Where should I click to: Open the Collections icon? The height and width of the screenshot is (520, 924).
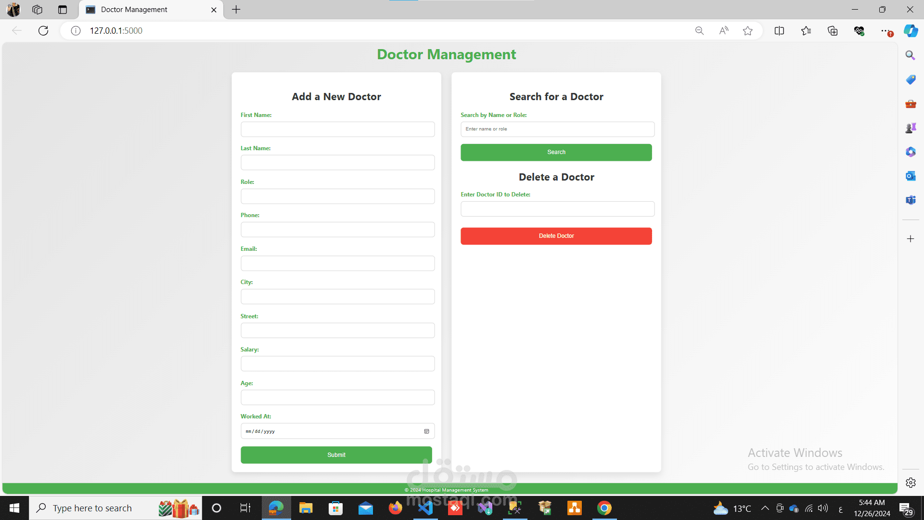coord(833,31)
